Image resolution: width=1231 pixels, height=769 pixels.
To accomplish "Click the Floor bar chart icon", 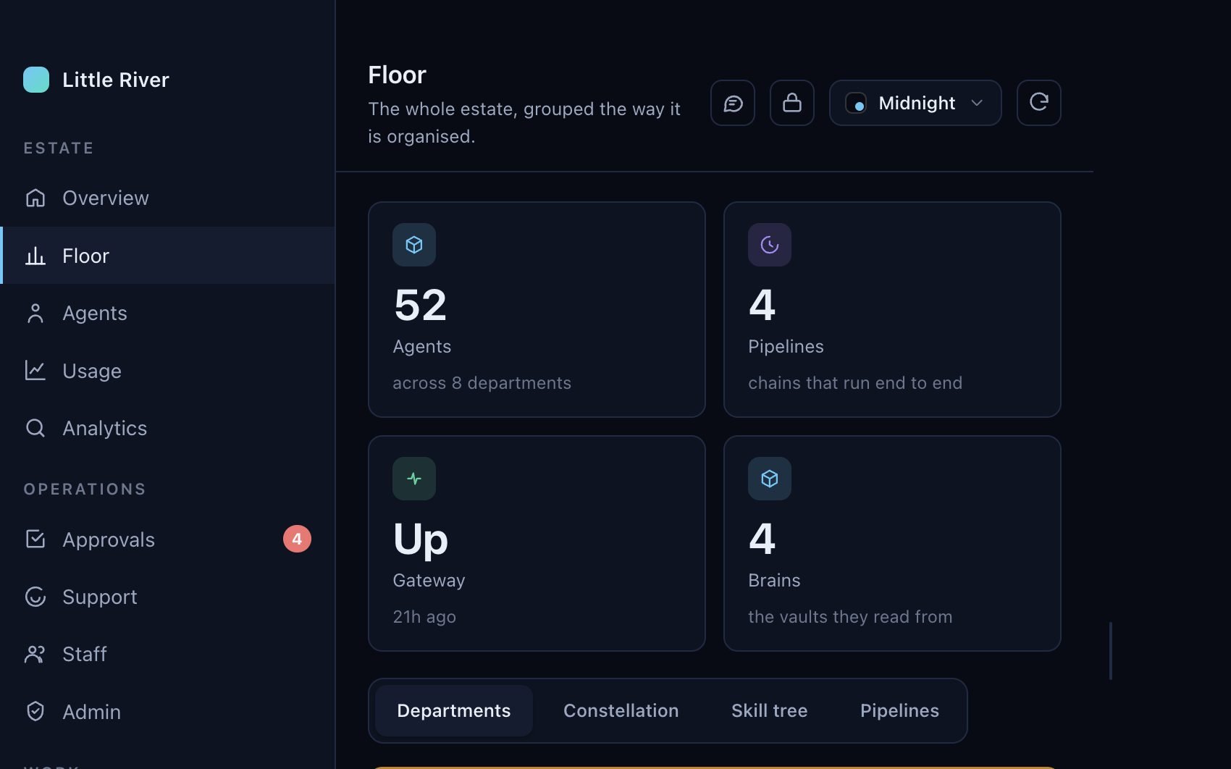I will click(x=35, y=256).
